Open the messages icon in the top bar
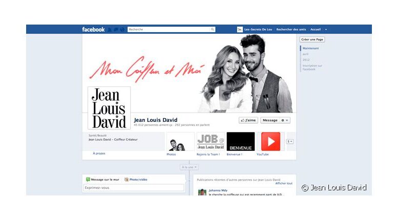Screen dimensions: 397x220 [x=116, y=30]
